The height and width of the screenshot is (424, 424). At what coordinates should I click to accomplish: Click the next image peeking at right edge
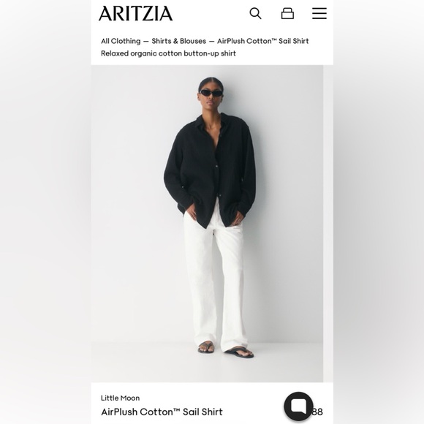(328, 224)
